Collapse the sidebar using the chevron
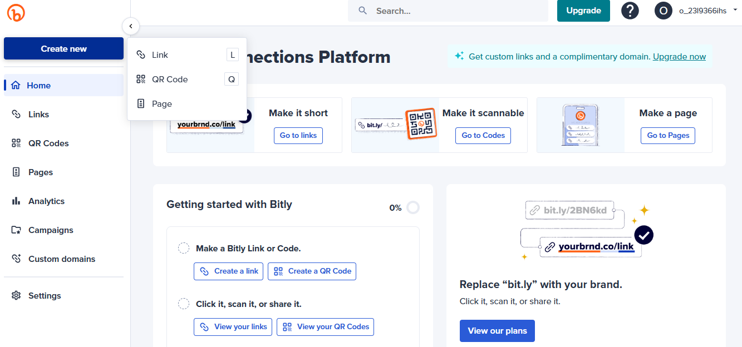 [x=131, y=26]
